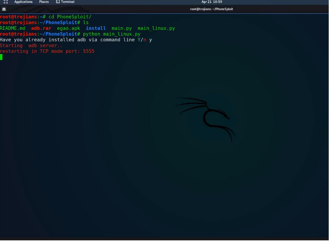This screenshot has height=241, width=329.
Task: Click the ls command text
Action: pos(86,22)
